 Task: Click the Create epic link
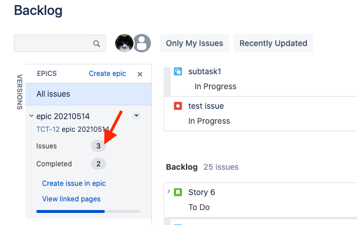[107, 74]
